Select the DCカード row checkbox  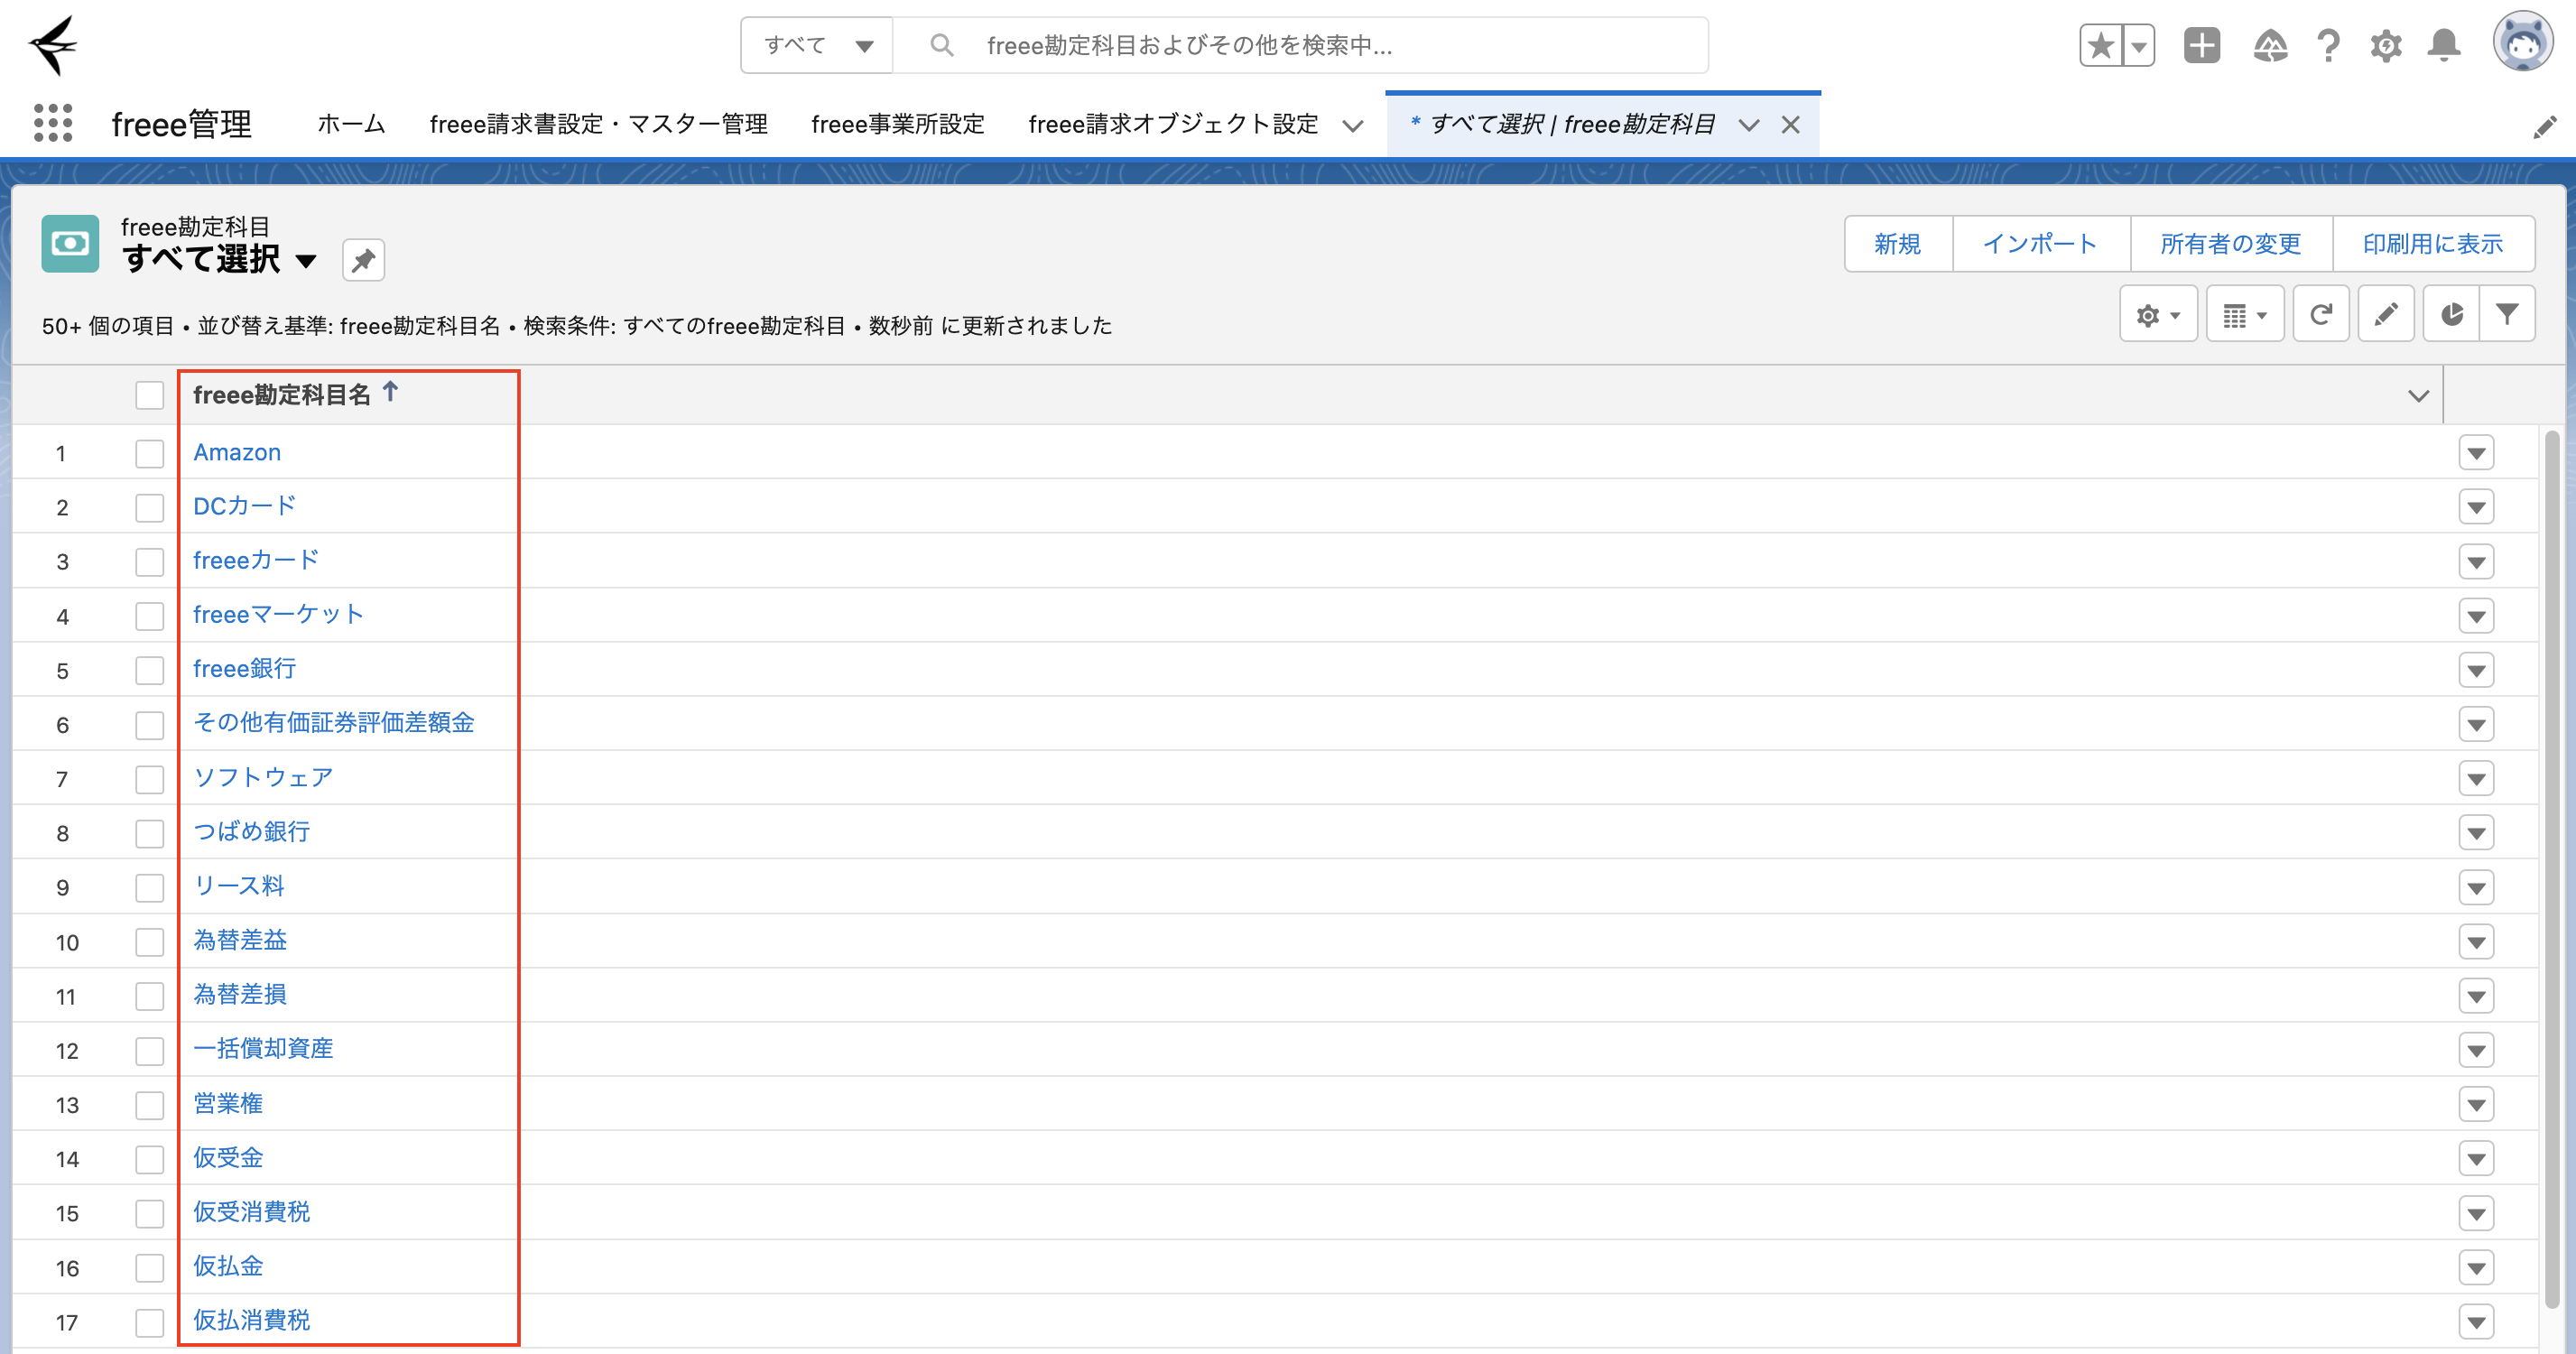tap(149, 507)
